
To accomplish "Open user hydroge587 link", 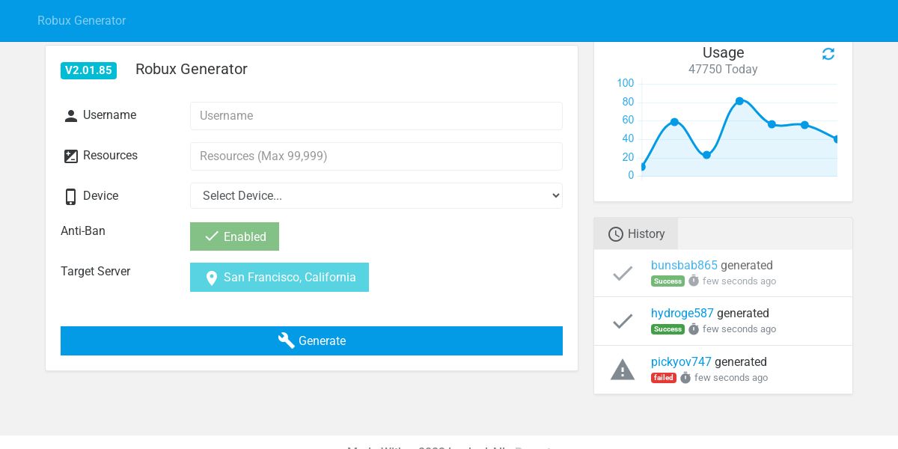I will pos(682,313).
